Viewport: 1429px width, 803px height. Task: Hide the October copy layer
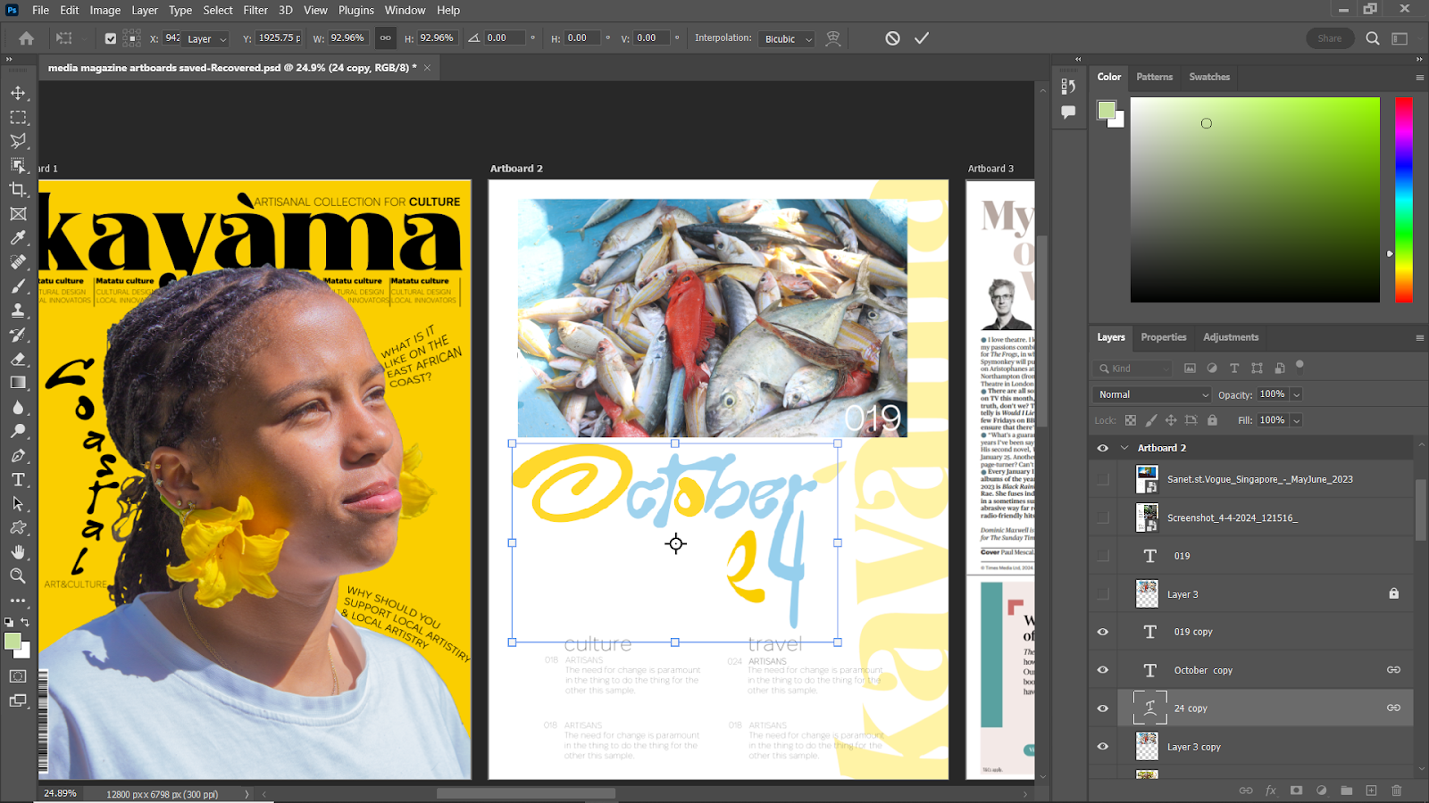(x=1103, y=670)
